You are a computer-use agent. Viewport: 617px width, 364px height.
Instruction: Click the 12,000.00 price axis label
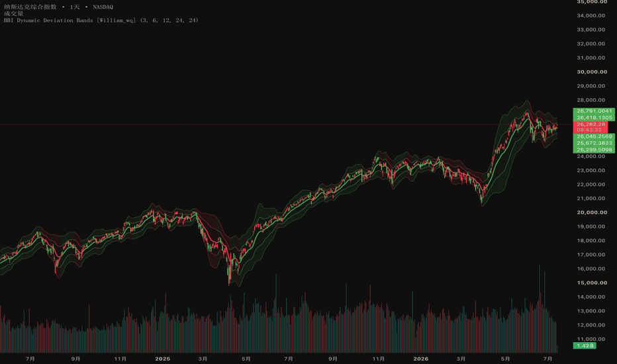coord(591,325)
